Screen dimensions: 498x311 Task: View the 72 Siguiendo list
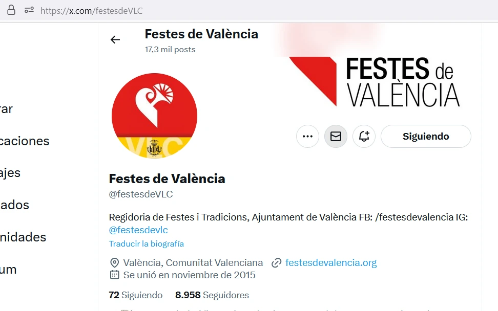coord(136,295)
